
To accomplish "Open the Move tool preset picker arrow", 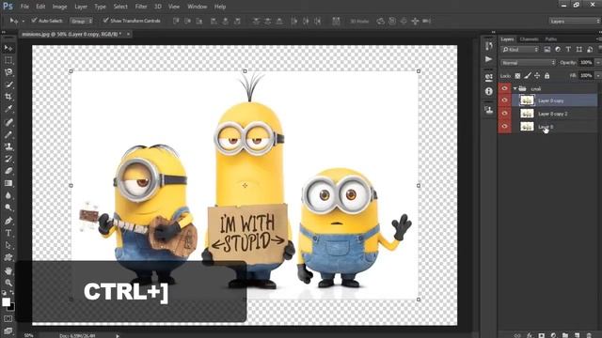I will click(23, 21).
